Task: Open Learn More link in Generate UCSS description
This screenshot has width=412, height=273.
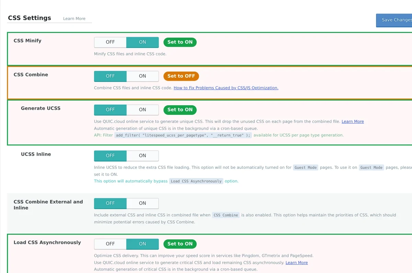Action: 353,122
